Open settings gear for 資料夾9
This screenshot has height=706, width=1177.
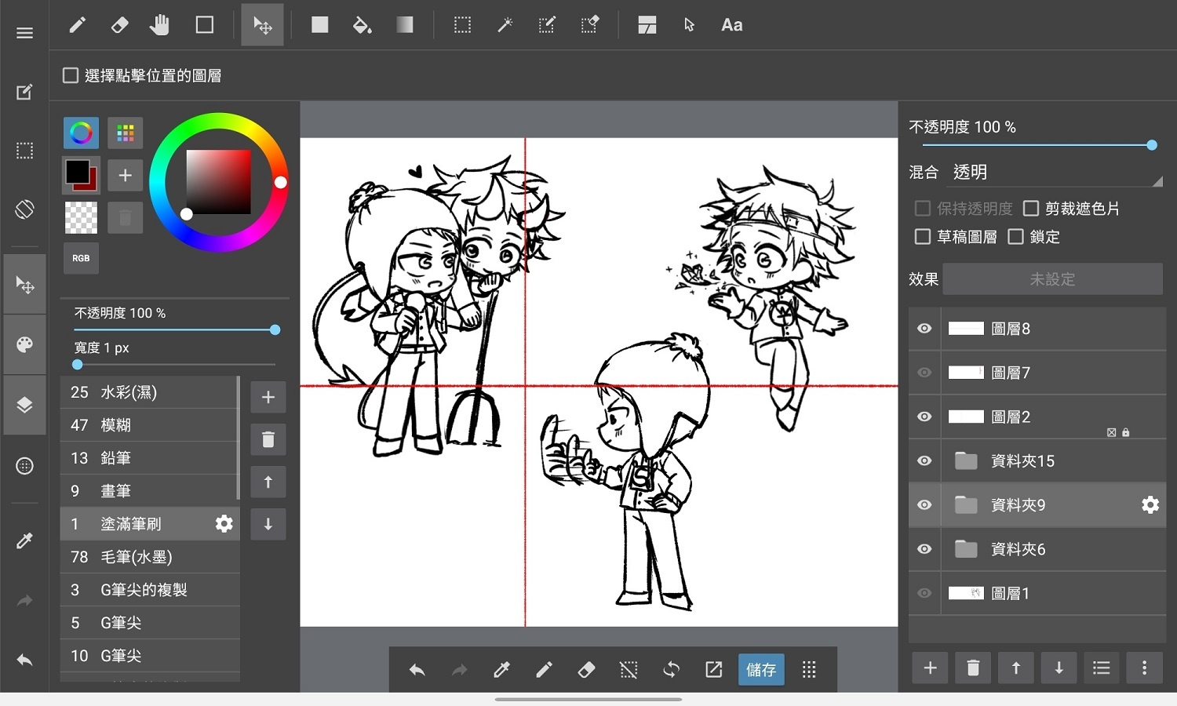[1150, 504]
